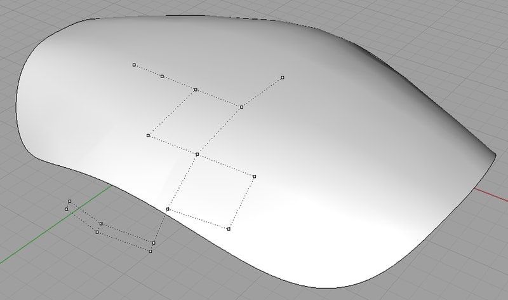Select the right corner point of the upper square
Viewport: 508px width, 300px height.
click(x=242, y=107)
